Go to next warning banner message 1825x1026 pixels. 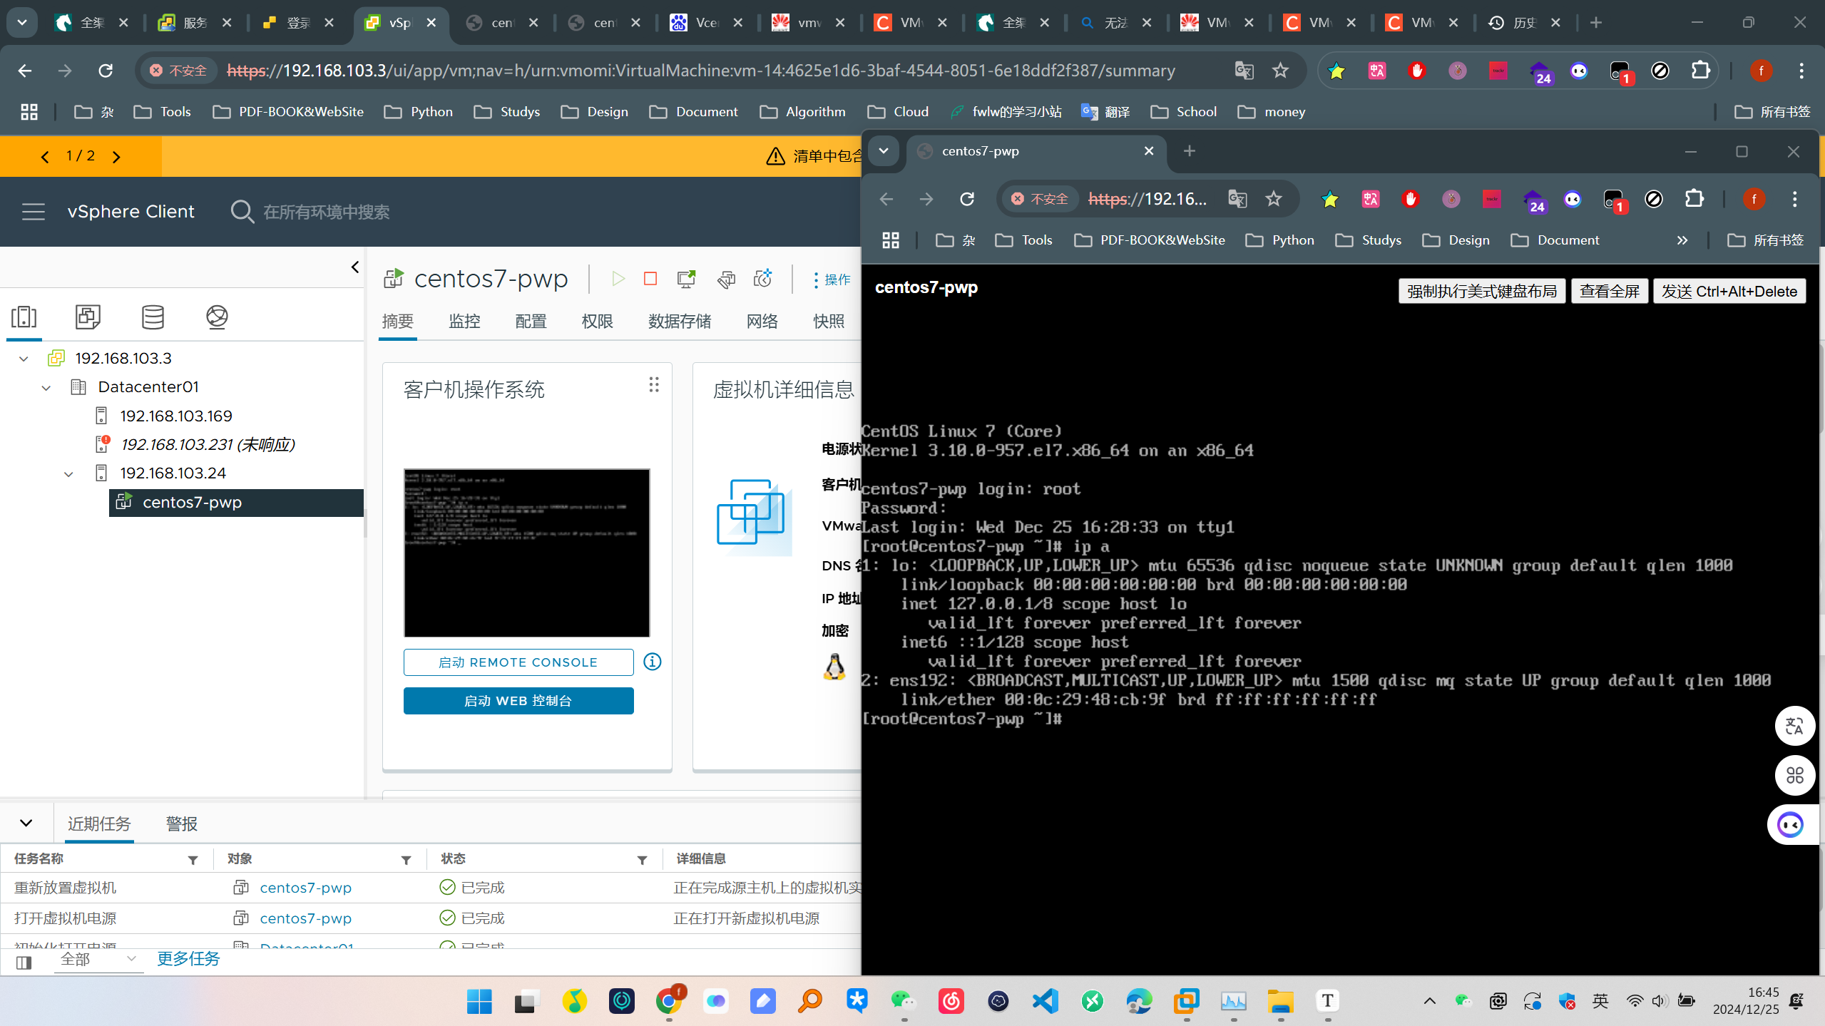[116, 156]
